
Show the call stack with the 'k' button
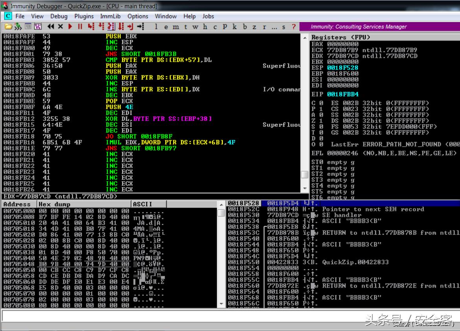pos(235,26)
